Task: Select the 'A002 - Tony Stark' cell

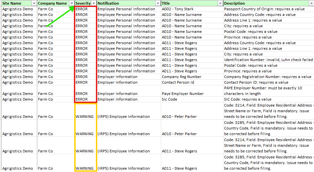Action: click(177, 9)
